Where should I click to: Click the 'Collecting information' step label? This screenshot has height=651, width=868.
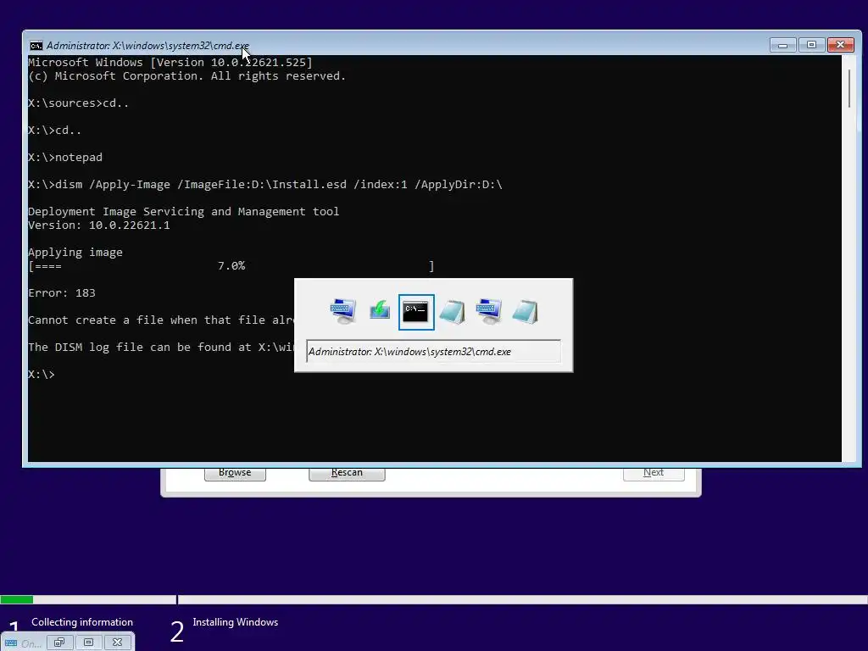[x=82, y=622]
